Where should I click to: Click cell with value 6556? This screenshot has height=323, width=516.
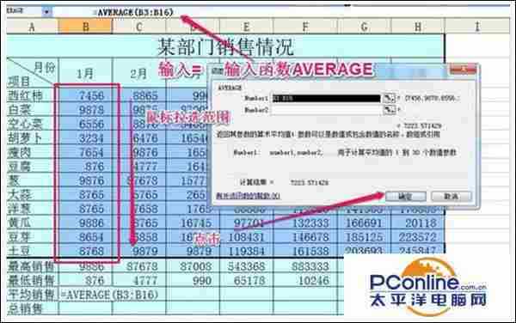(x=85, y=124)
